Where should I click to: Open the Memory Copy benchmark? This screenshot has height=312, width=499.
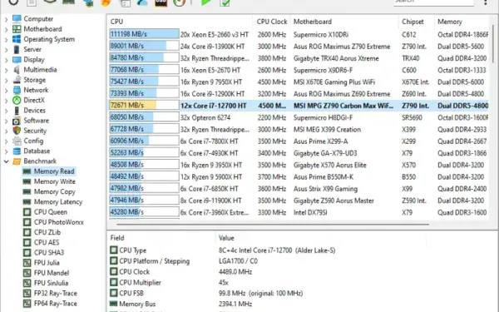click(49, 191)
